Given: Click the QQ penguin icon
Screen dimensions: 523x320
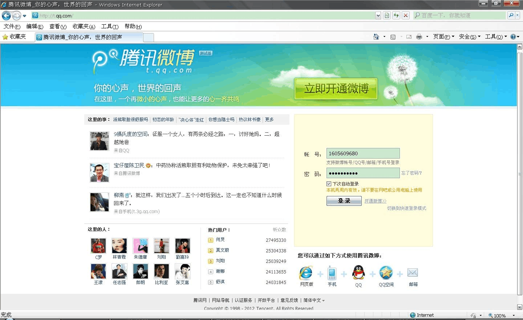Looking at the screenshot, I should click(x=358, y=273).
